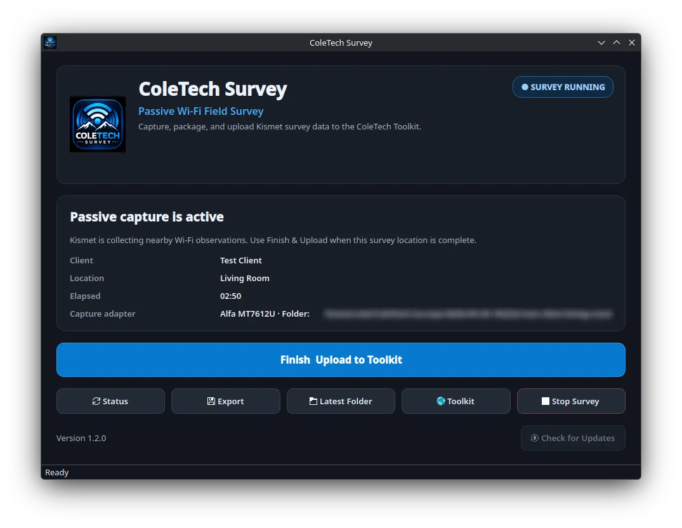The width and height of the screenshot is (682, 528).
Task: Click the blue dot in SURVEY RUNNING badge
Action: point(525,87)
